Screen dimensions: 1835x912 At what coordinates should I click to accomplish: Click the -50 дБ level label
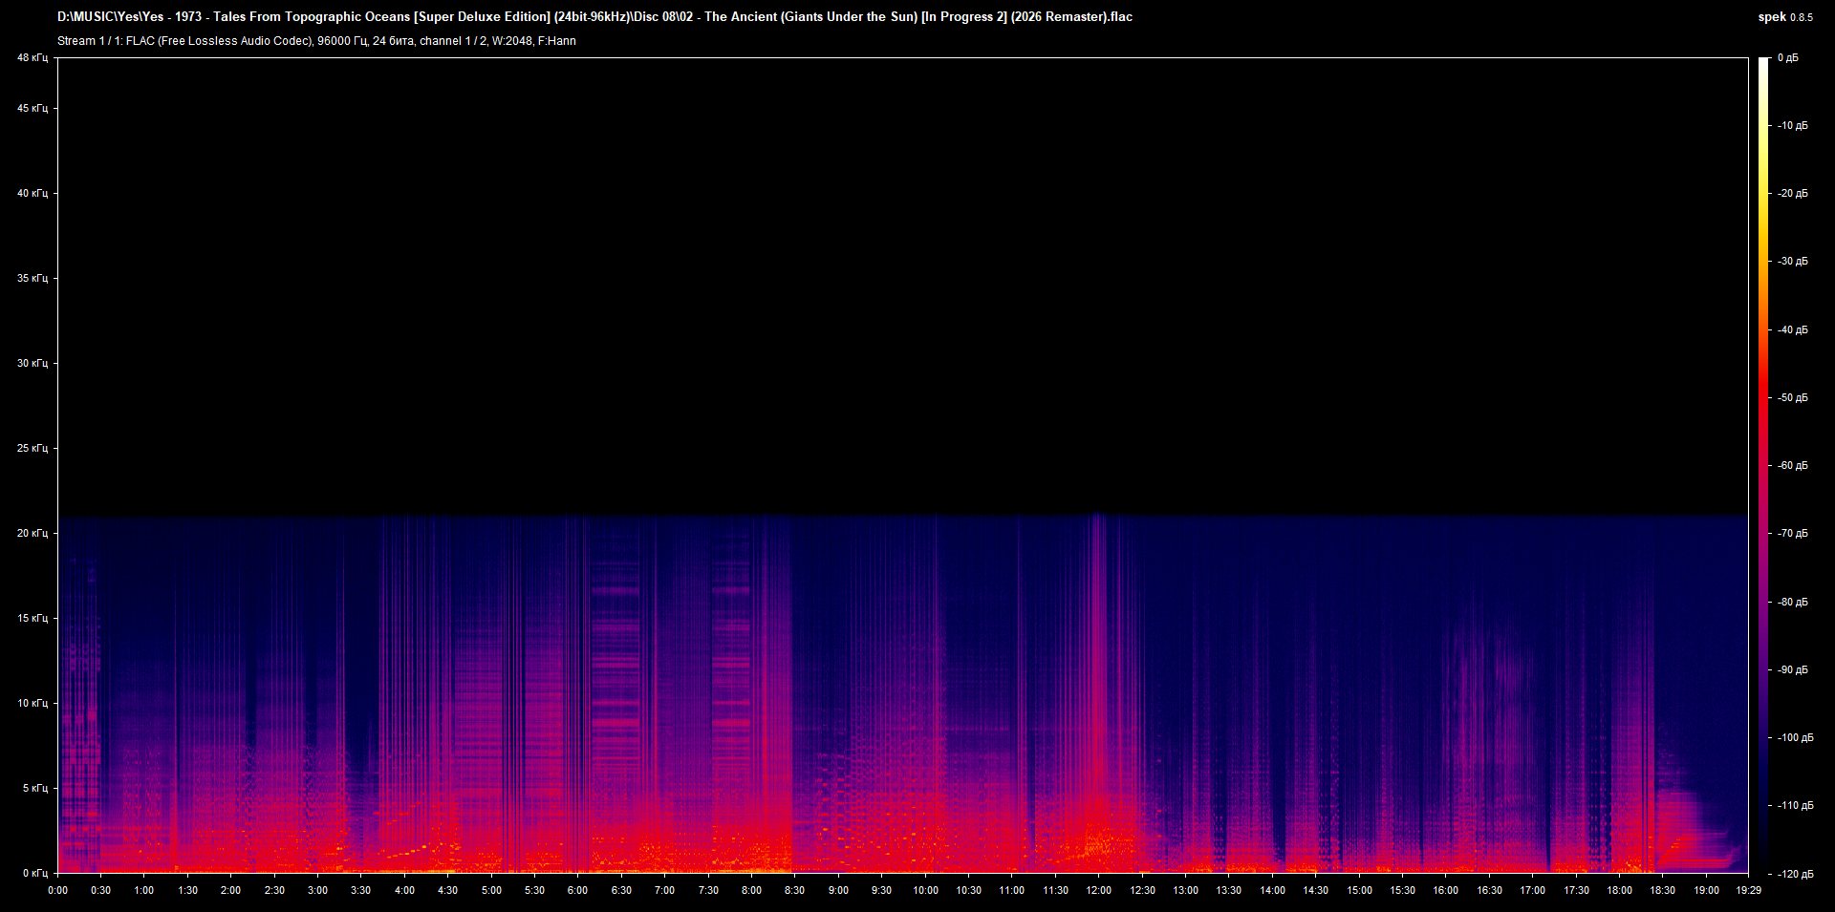[x=1793, y=397]
